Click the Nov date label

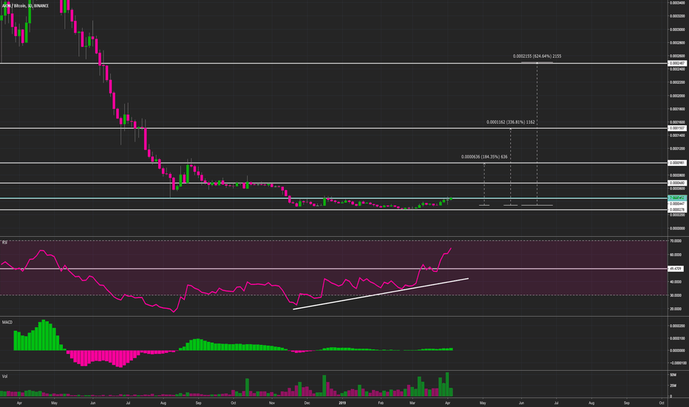point(272,403)
